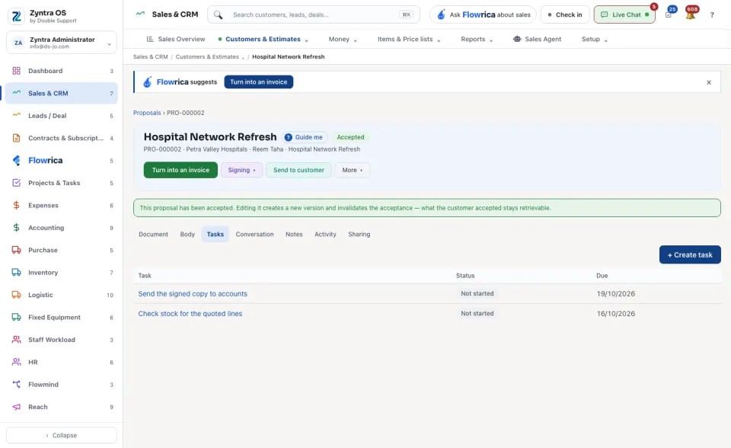Open Staff Workload module

coord(62,340)
